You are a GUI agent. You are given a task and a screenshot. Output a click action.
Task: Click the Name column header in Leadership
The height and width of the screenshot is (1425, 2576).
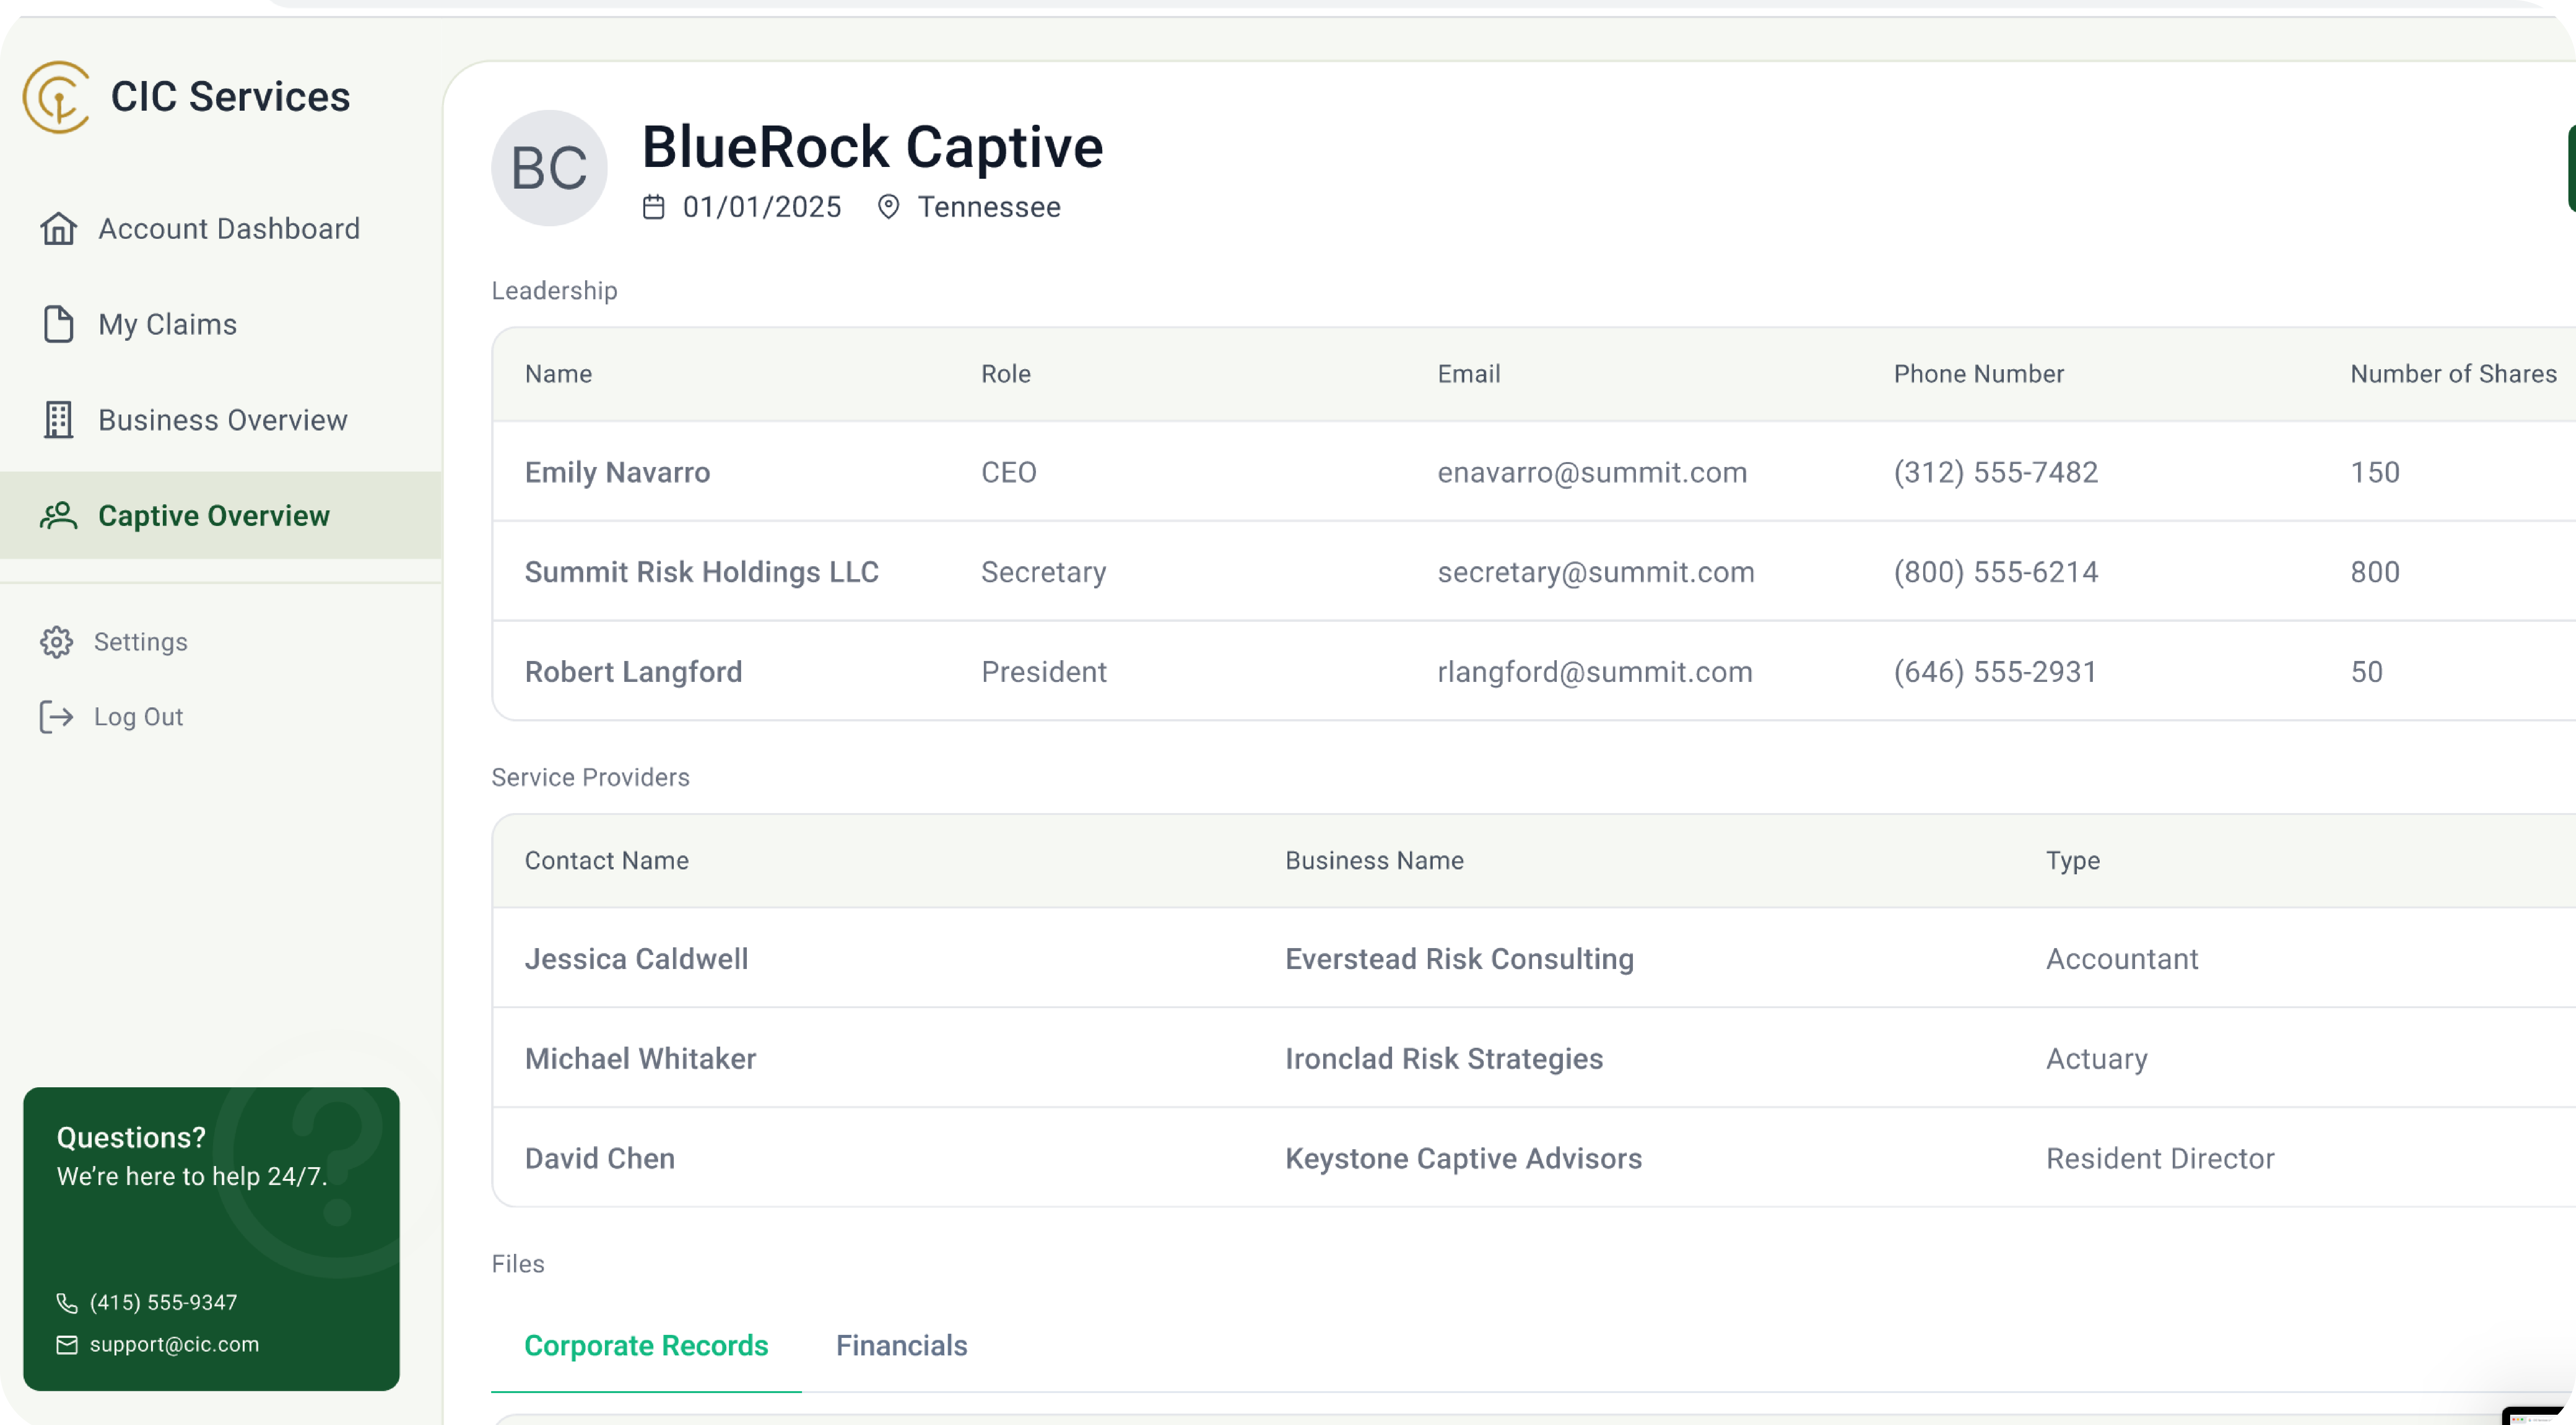coord(558,374)
